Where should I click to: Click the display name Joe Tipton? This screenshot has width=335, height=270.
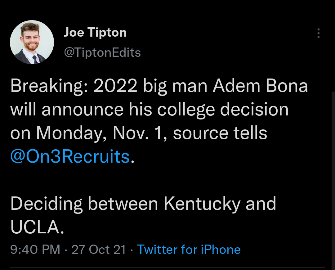click(x=95, y=32)
